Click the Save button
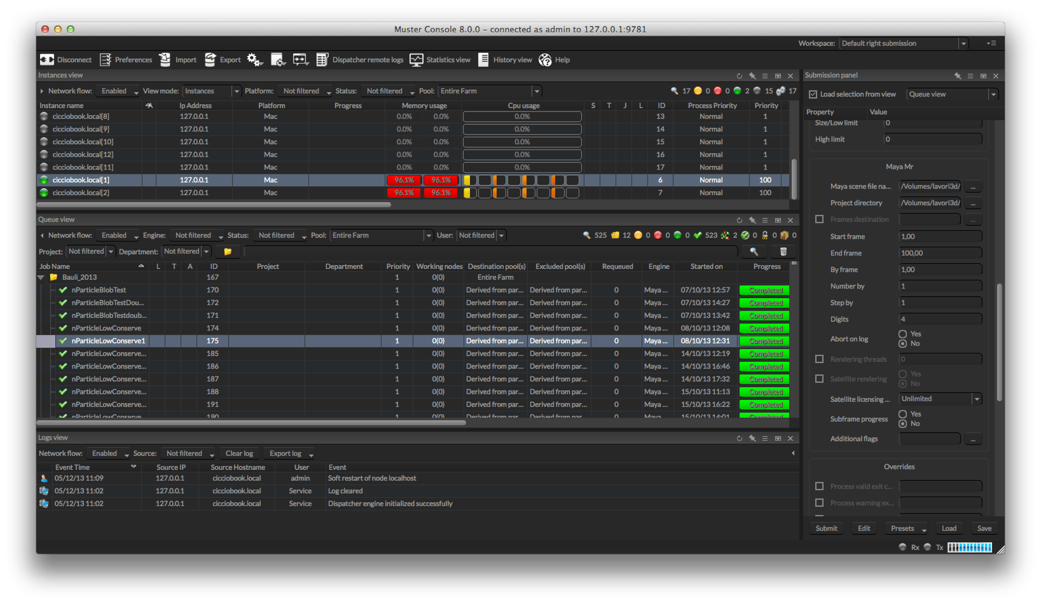The image size is (1041, 604). (x=984, y=528)
